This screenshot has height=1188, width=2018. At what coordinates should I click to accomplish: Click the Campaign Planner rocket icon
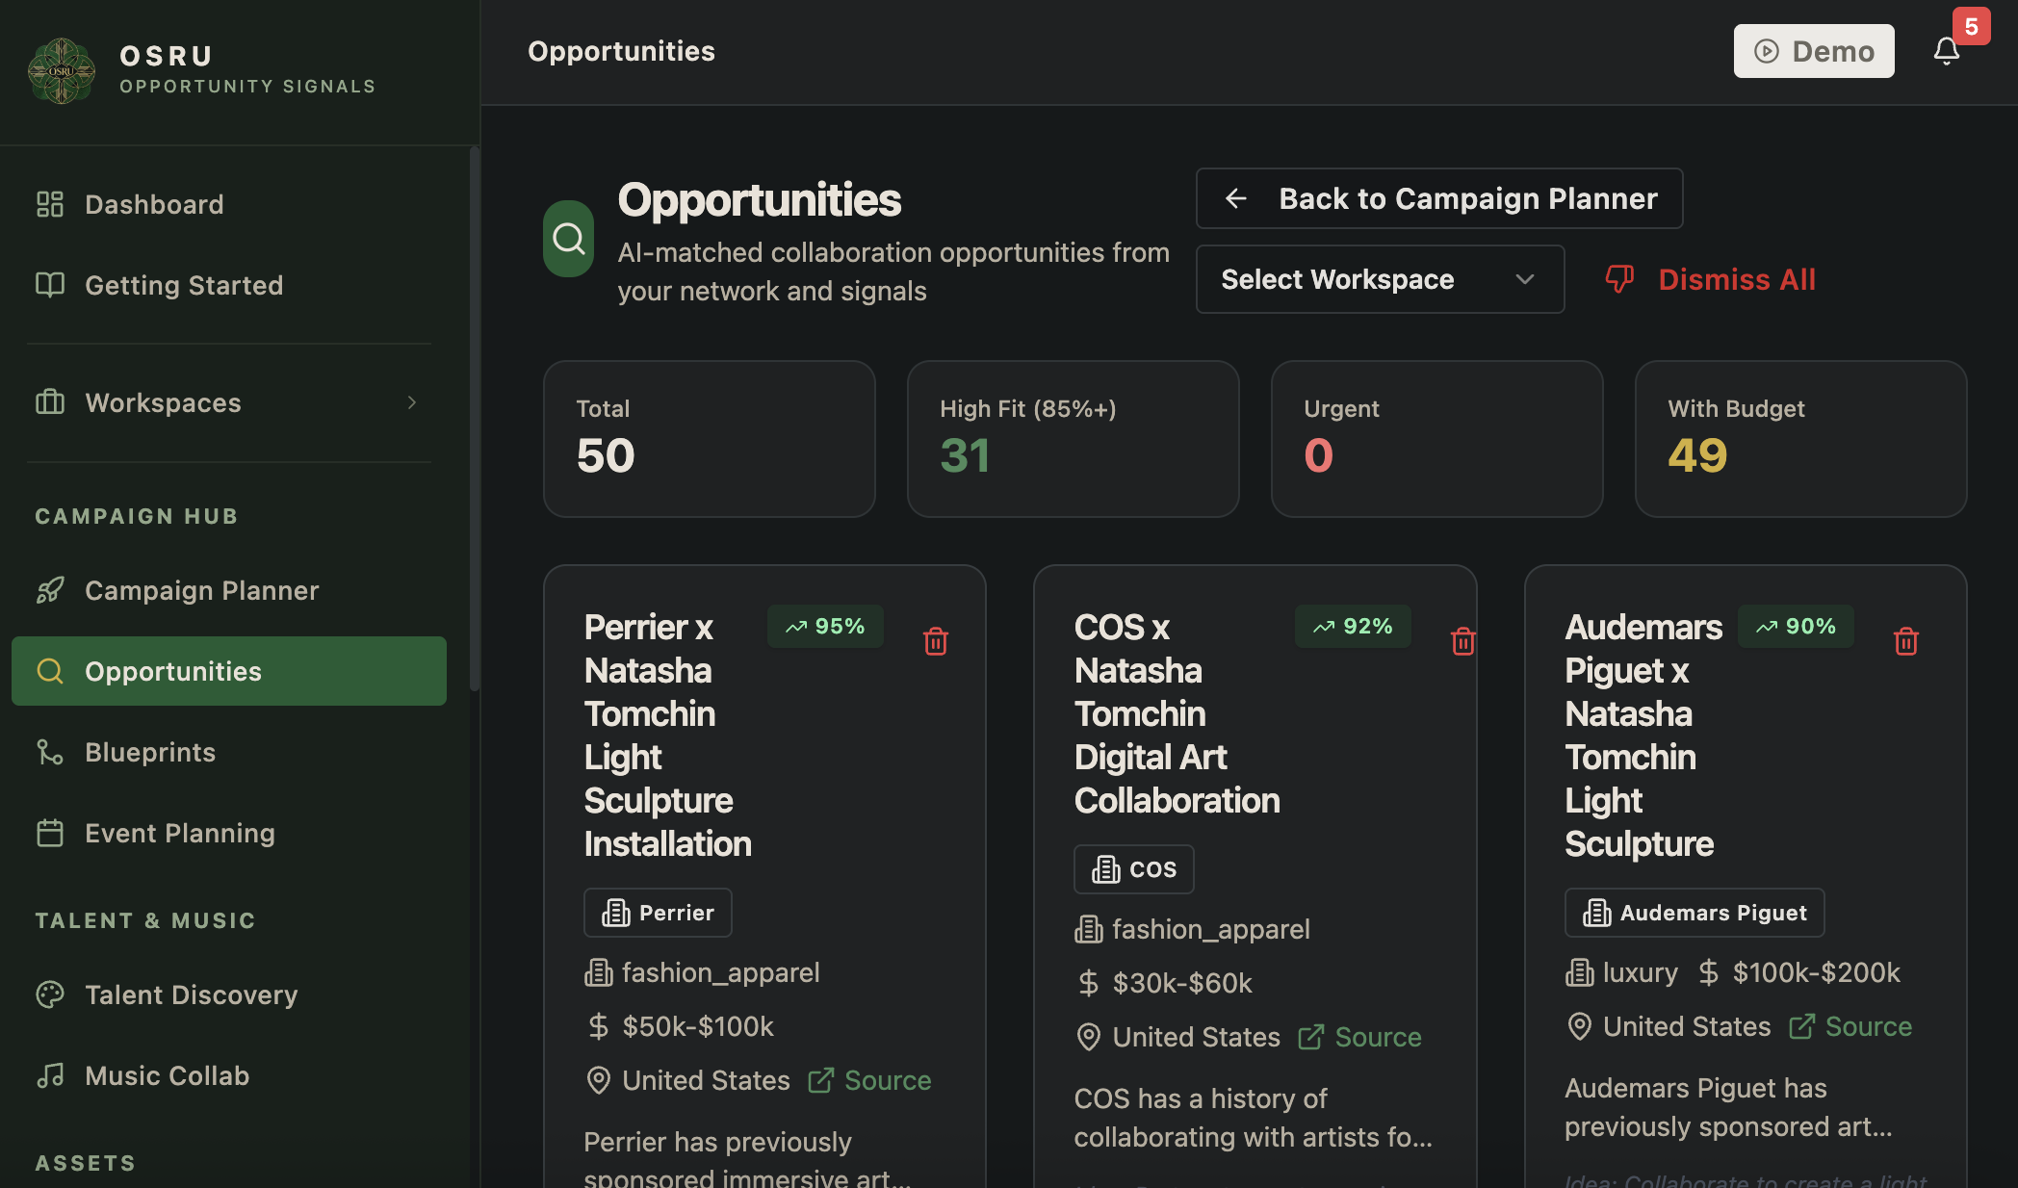[50, 590]
